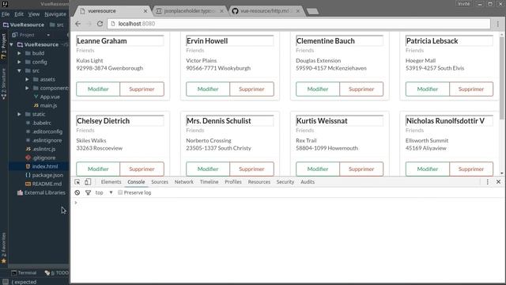This screenshot has height=285, width=506.
Task: Expand the static folder
Action: [x=19, y=114]
